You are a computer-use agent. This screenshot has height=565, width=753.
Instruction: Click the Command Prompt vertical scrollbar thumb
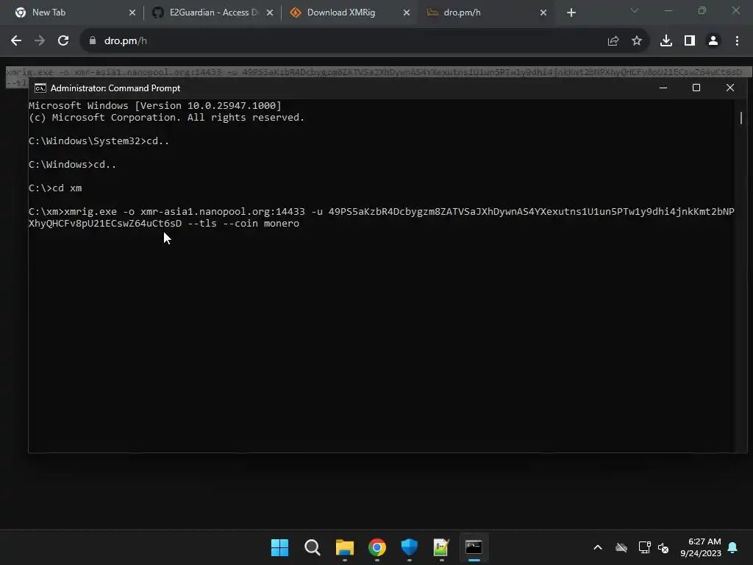click(741, 118)
